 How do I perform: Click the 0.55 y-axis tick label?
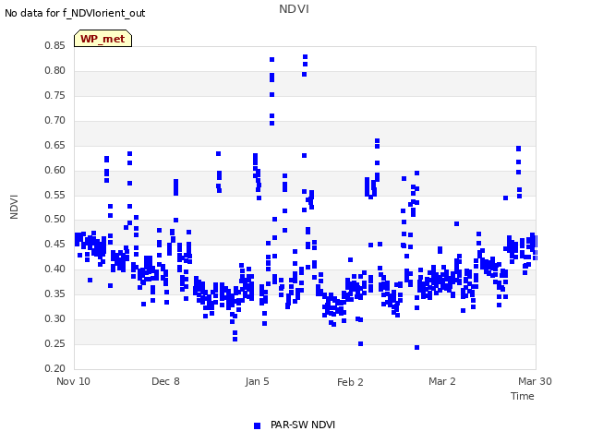point(55,195)
